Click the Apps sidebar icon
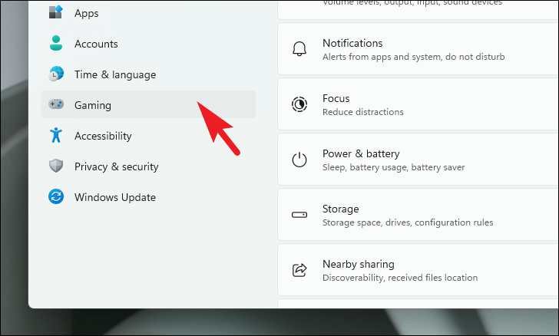Screen dimensions: 559x336 pyautogui.click(x=56, y=13)
